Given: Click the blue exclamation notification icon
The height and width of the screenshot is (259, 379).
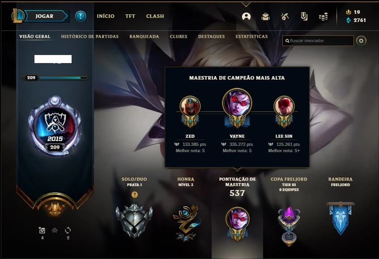Looking at the screenshot, I should pos(81,16).
